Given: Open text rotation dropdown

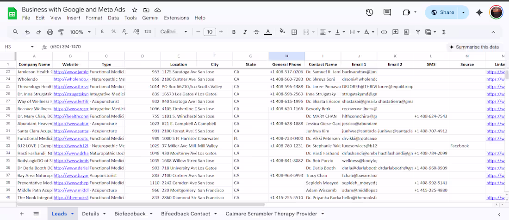Looking at the screenshot, I should pyautogui.click(x=369, y=32).
